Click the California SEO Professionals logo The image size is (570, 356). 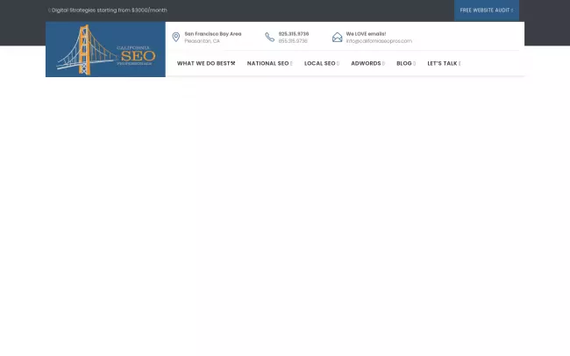[105, 49]
